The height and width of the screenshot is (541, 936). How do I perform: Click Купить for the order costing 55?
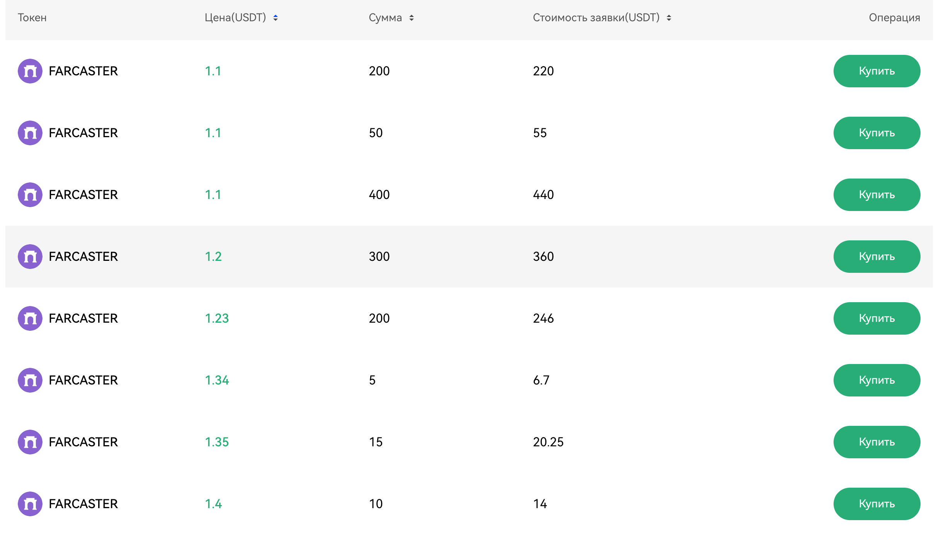(x=877, y=133)
